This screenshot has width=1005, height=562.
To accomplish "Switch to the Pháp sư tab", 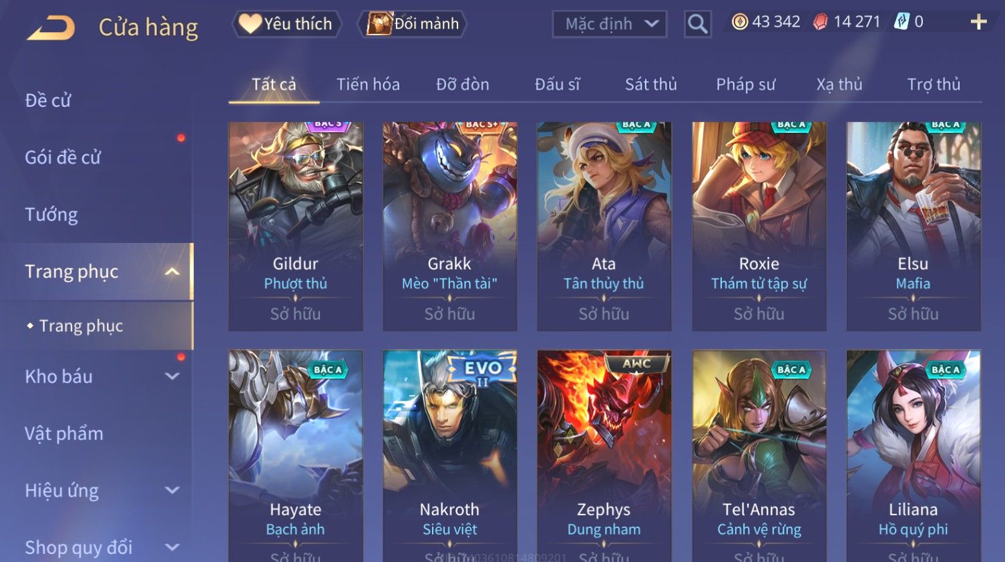I will [745, 85].
